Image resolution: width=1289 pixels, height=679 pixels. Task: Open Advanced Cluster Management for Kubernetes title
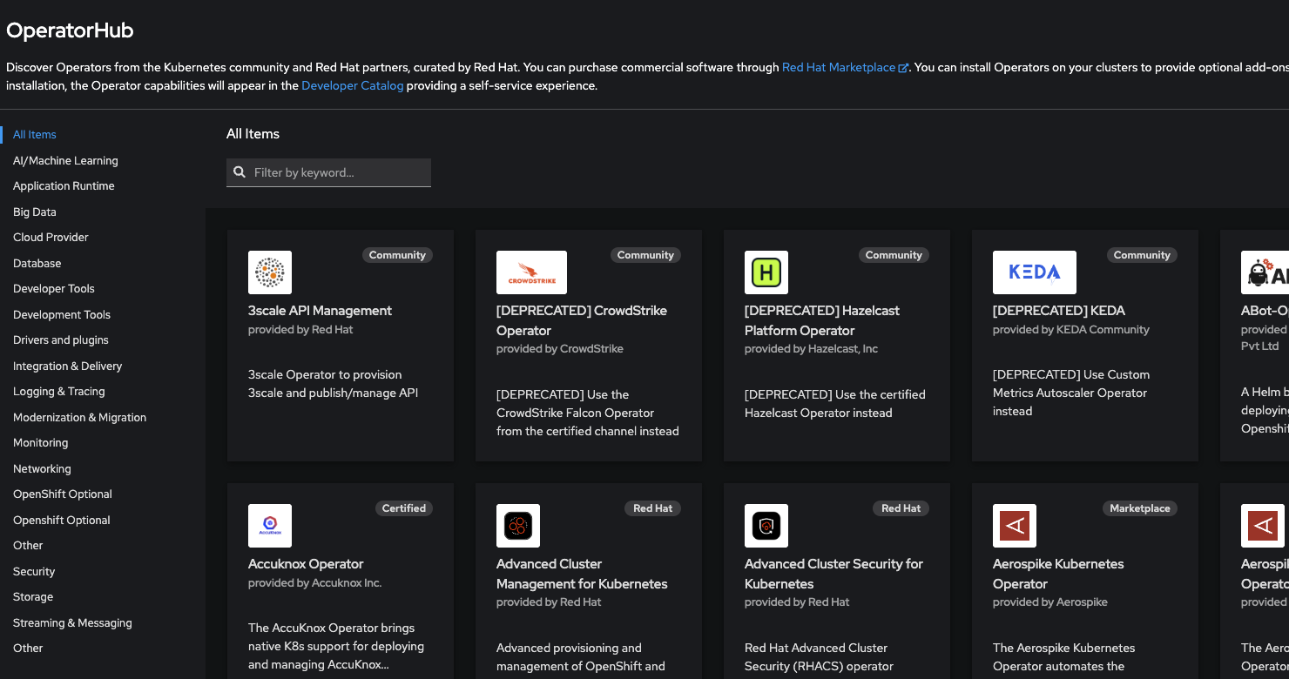(x=582, y=574)
